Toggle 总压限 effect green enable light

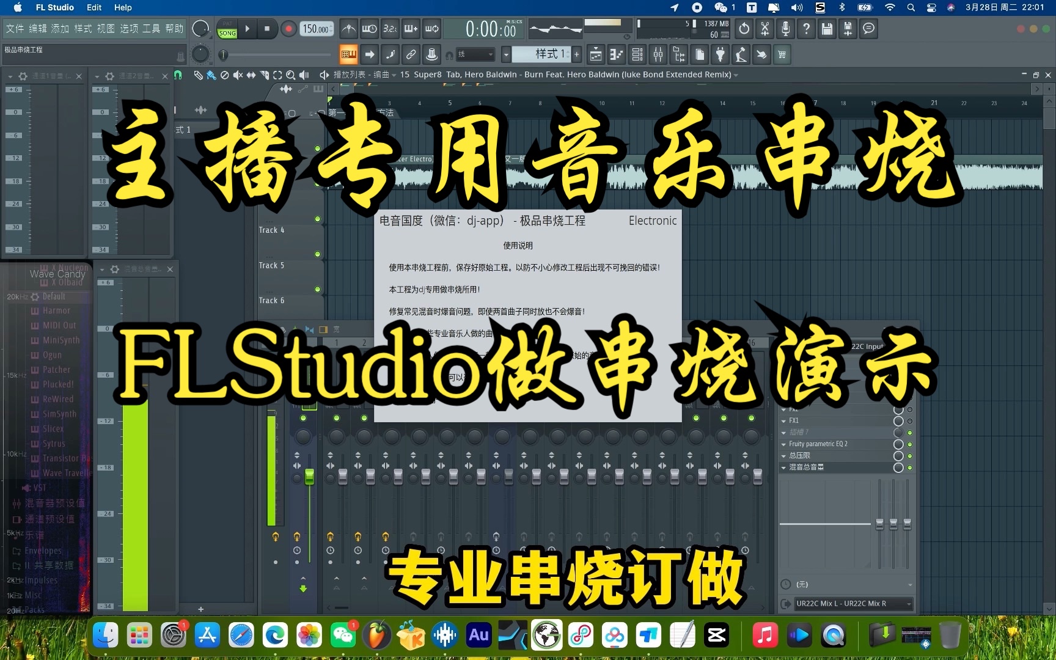[910, 456]
